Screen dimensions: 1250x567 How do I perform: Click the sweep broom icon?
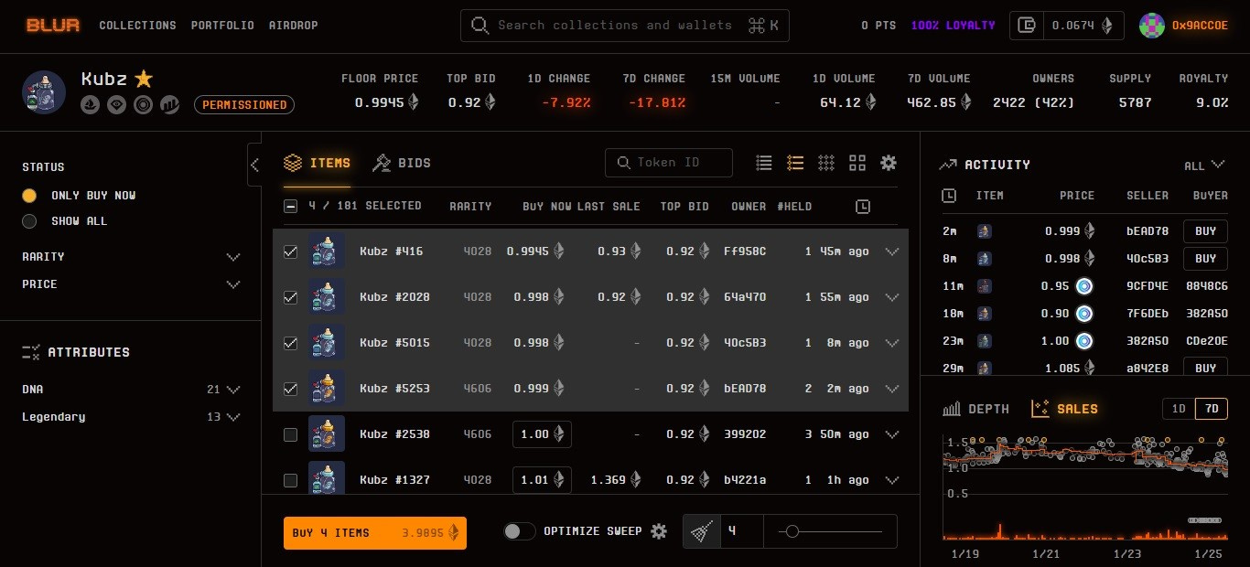[x=702, y=531]
